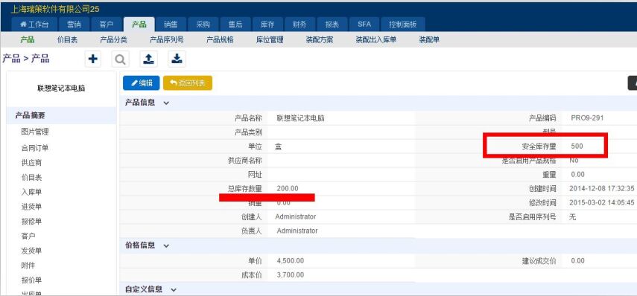The height and width of the screenshot is (296, 637).
Task: Open search via magnifier icon
Action: click(120, 59)
